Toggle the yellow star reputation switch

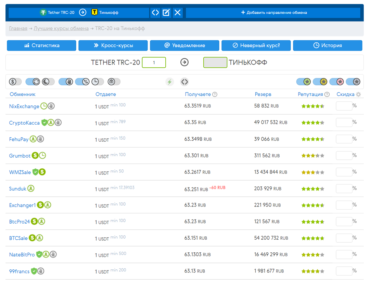(320, 82)
